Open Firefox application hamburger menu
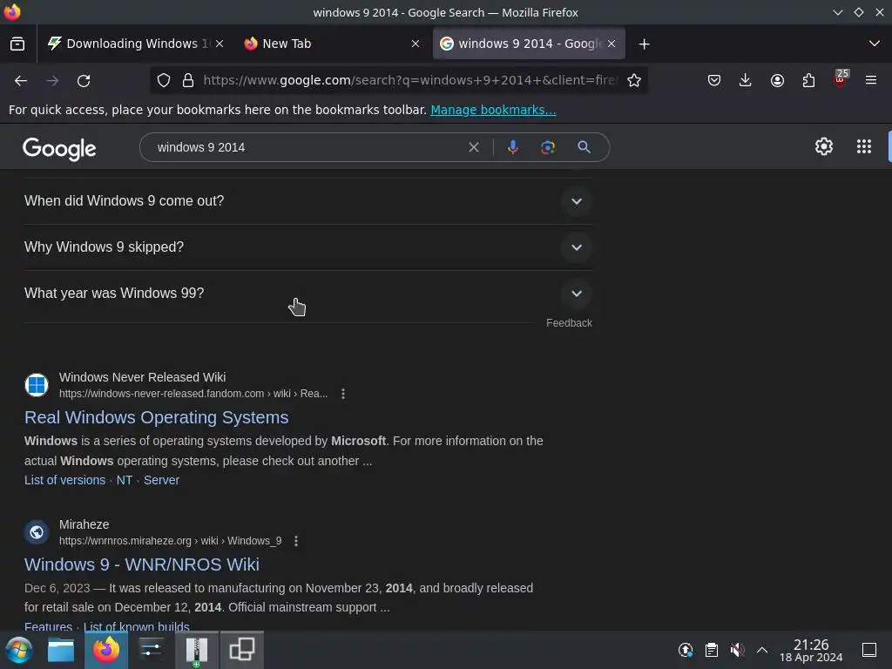892x669 pixels. [870, 80]
